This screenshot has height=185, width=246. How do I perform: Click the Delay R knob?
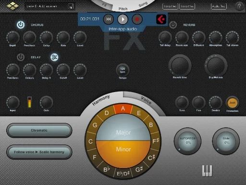pyautogui.click(x=47, y=70)
